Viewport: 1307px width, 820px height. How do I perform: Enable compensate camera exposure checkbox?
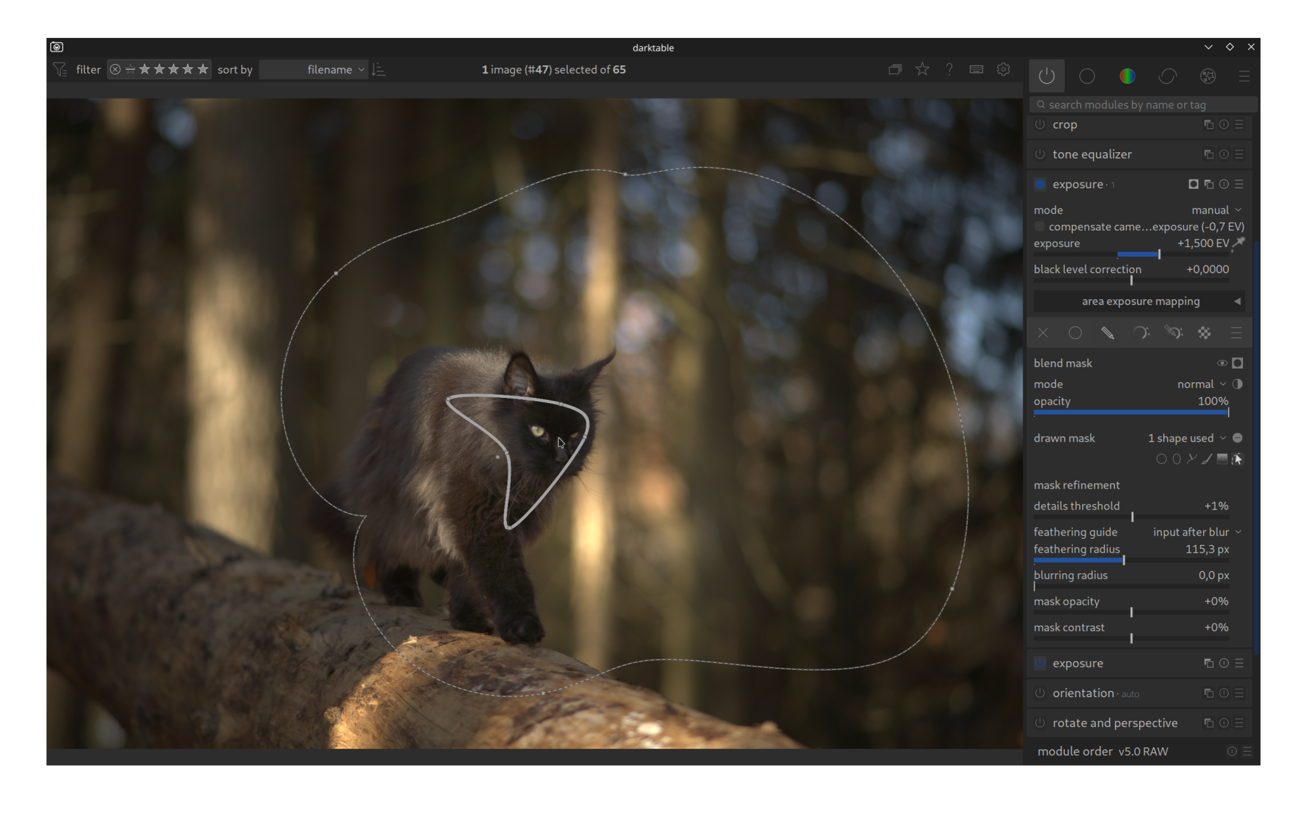(1040, 227)
